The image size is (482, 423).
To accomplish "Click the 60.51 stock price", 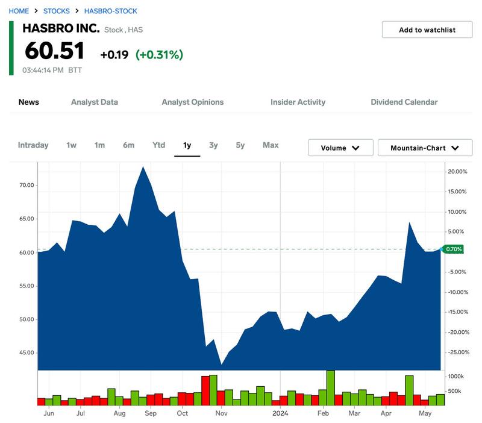I will (x=54, y=51).
